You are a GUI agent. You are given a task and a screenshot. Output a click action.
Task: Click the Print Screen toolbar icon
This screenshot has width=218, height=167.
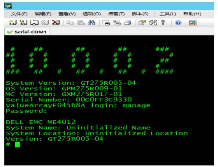click(x=106, y=23)
